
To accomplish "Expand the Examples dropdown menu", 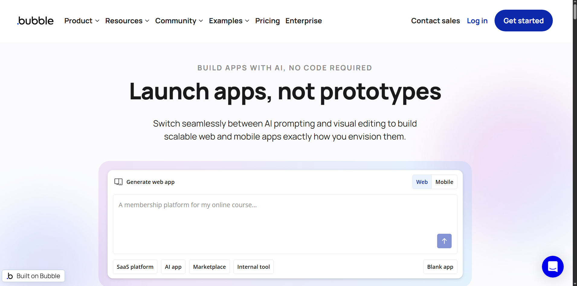I will coord(229,21).
